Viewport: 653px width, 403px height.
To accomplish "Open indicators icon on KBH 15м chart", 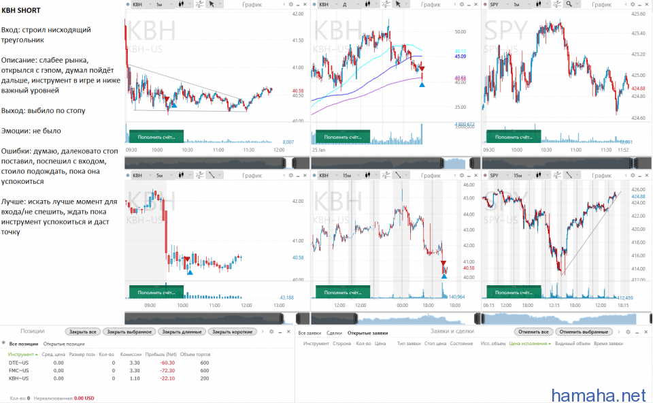I will pyautogui.click(x=386, y=176).
